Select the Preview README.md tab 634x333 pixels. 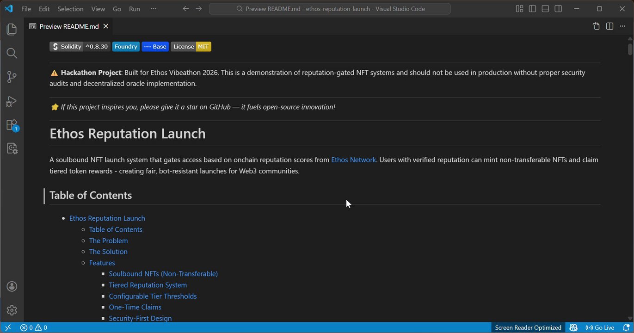pyautogui.click(x=69, y=26)
